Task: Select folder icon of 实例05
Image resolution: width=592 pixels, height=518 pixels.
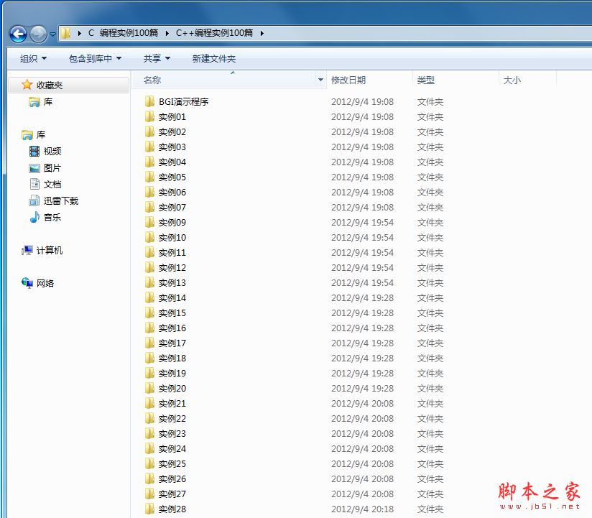Action: coord(150,177)
